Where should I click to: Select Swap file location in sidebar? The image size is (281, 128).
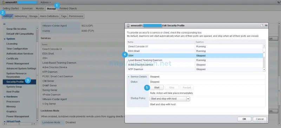click(x=16, y=29)
